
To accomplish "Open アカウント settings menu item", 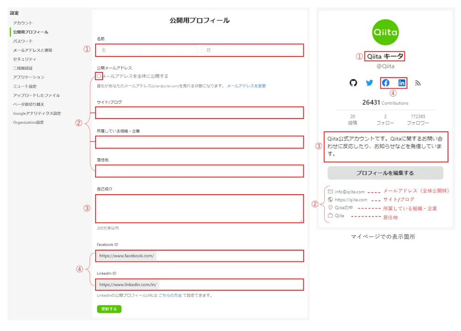I will [x=23, y=23].
